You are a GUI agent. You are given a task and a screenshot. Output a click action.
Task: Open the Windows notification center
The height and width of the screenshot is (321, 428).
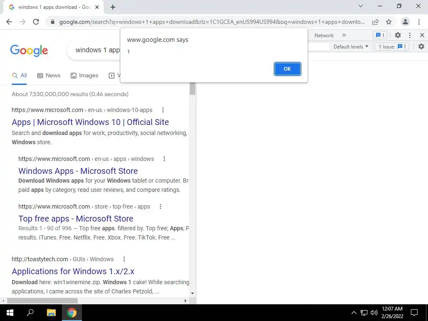tap(414, 313)
